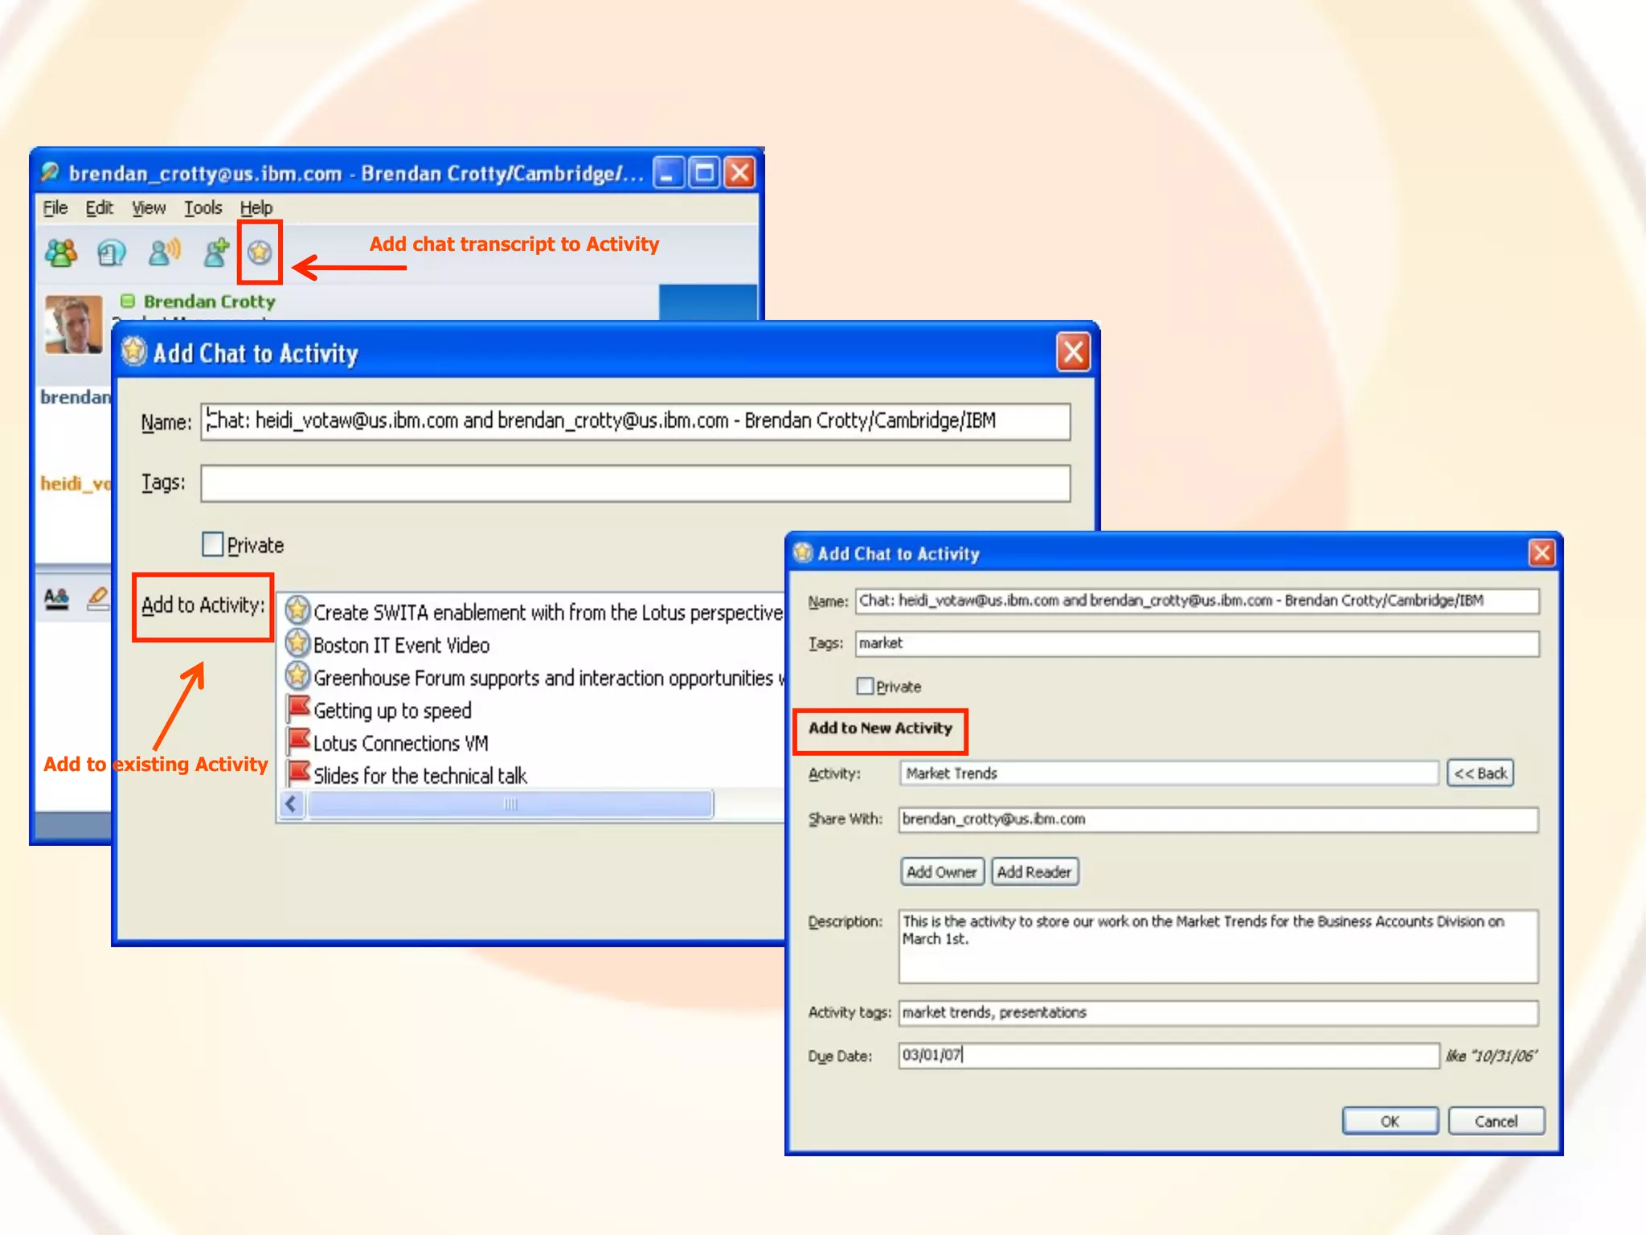This screenshot has height=1235, width=1646.
Task: Click the Activity tags field
Action: click(1218, 1013)
